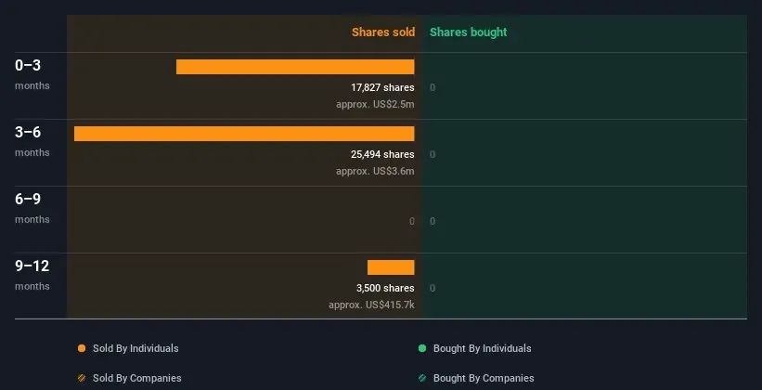Click the approx. US$3.6m value text
Image resolution: width=762 pixels, height=390 pixels.
pos(375,171)
